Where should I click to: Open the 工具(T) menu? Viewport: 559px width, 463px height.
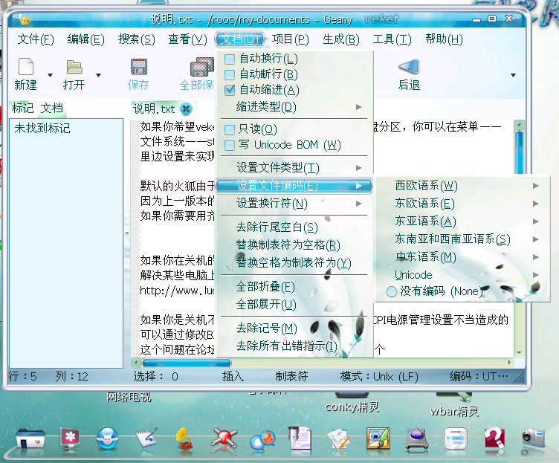392,39
